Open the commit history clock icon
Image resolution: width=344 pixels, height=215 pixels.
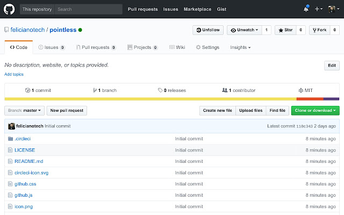(27, 90)
